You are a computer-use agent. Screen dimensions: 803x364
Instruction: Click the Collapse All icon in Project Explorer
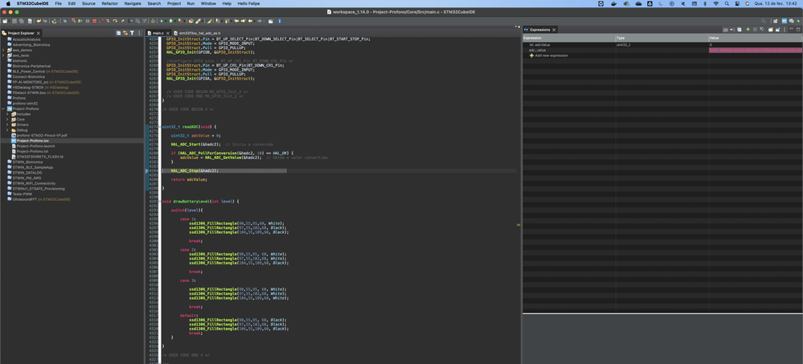click(x=117, y=33)
